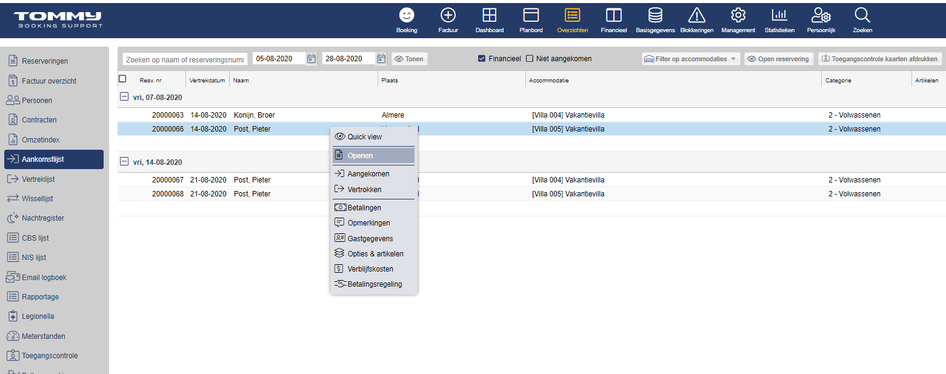Collapse the vri, 14-08-2020 group
The width and height of the screenshot is (946, 374).
coord(124,162)
